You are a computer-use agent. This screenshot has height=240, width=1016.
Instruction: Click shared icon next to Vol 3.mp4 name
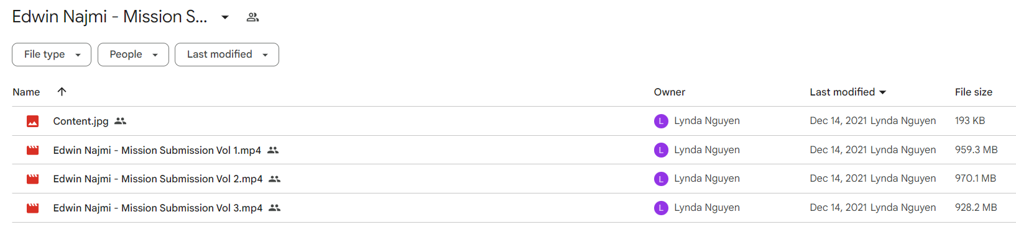(x=275, y=208)
